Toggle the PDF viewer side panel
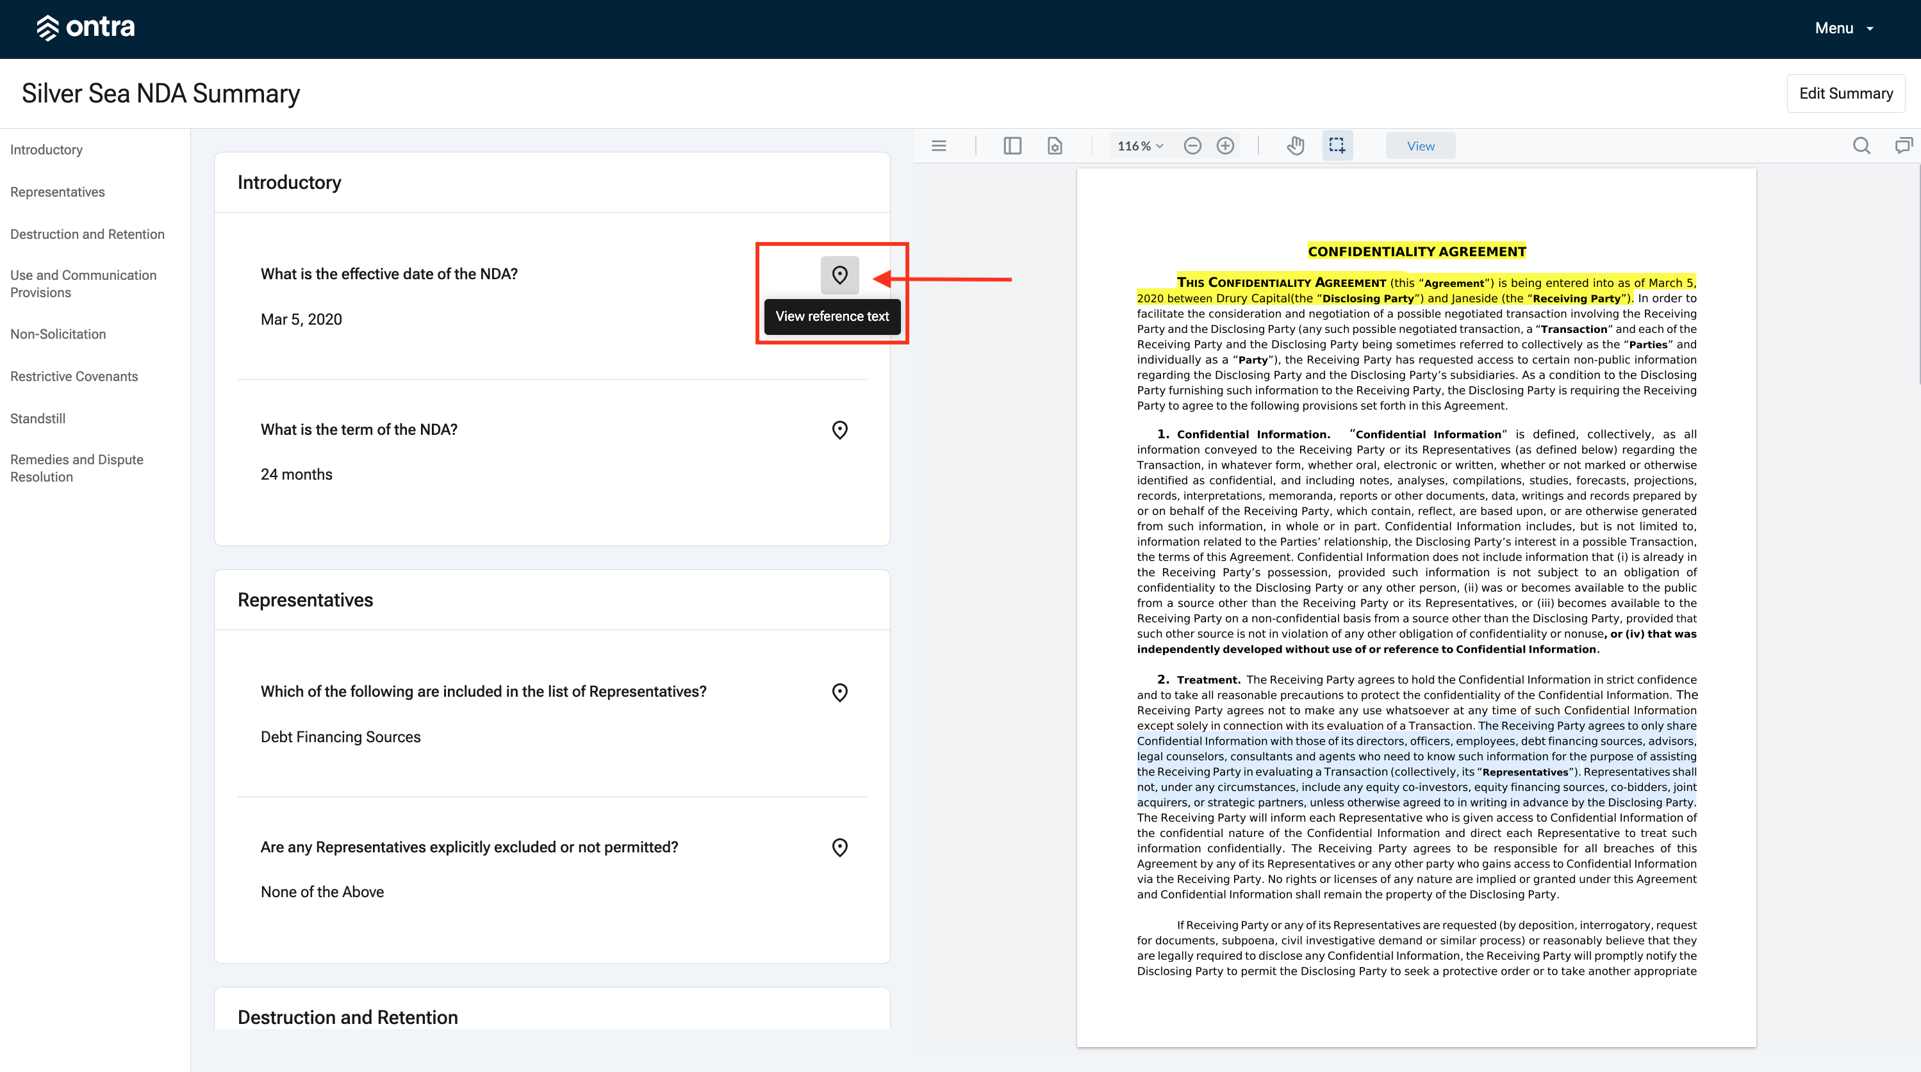The width and height of the screenshot is (1921, 1072). click(1012, 146)
